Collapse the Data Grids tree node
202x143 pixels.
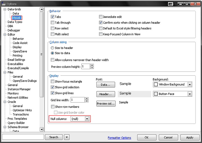pyautogui.click(x=5, y=9)
